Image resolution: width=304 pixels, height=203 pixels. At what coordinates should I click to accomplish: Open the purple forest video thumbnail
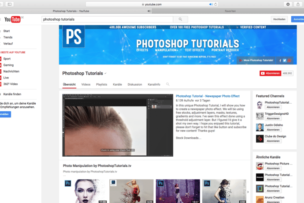coord(178,191)
